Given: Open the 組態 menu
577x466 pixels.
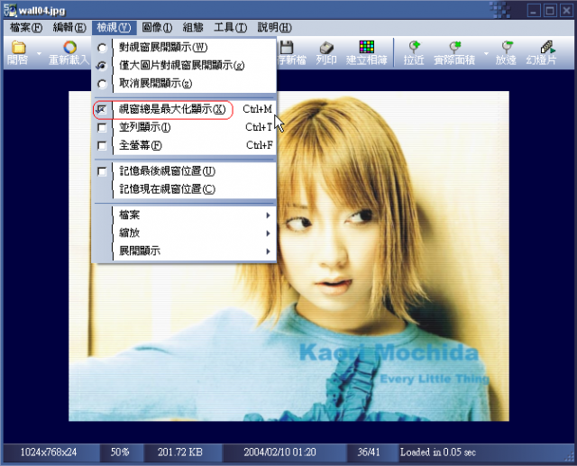Looking at the screenshot, I should click(193, 28).
